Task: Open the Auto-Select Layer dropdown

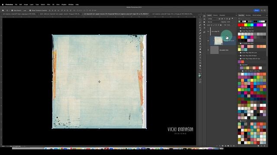Action: pos(26,10)
